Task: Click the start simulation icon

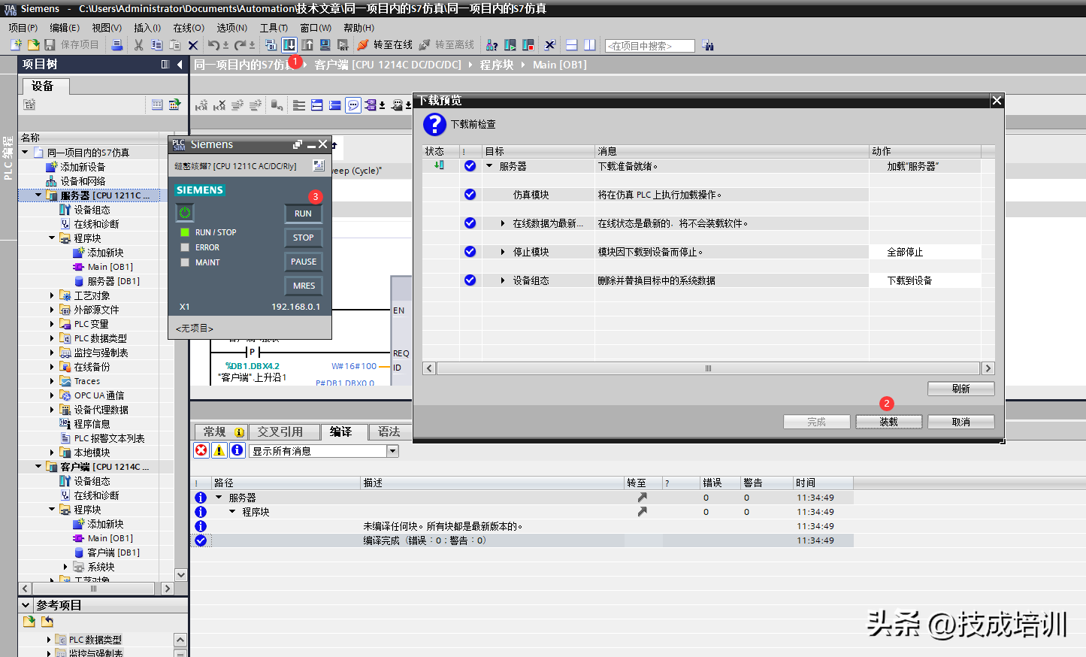Action: pos(325,45)
